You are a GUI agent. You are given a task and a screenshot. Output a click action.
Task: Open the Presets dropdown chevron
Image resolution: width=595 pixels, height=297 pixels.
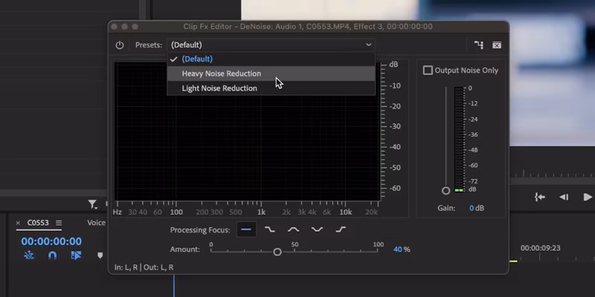point(368,45)
